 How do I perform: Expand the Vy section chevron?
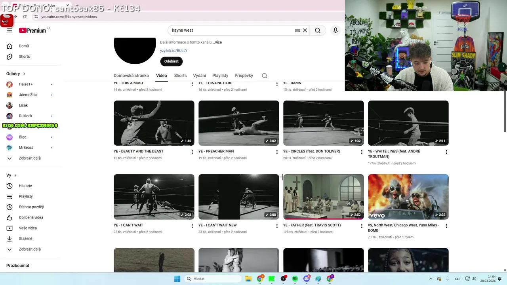point(15,175)
